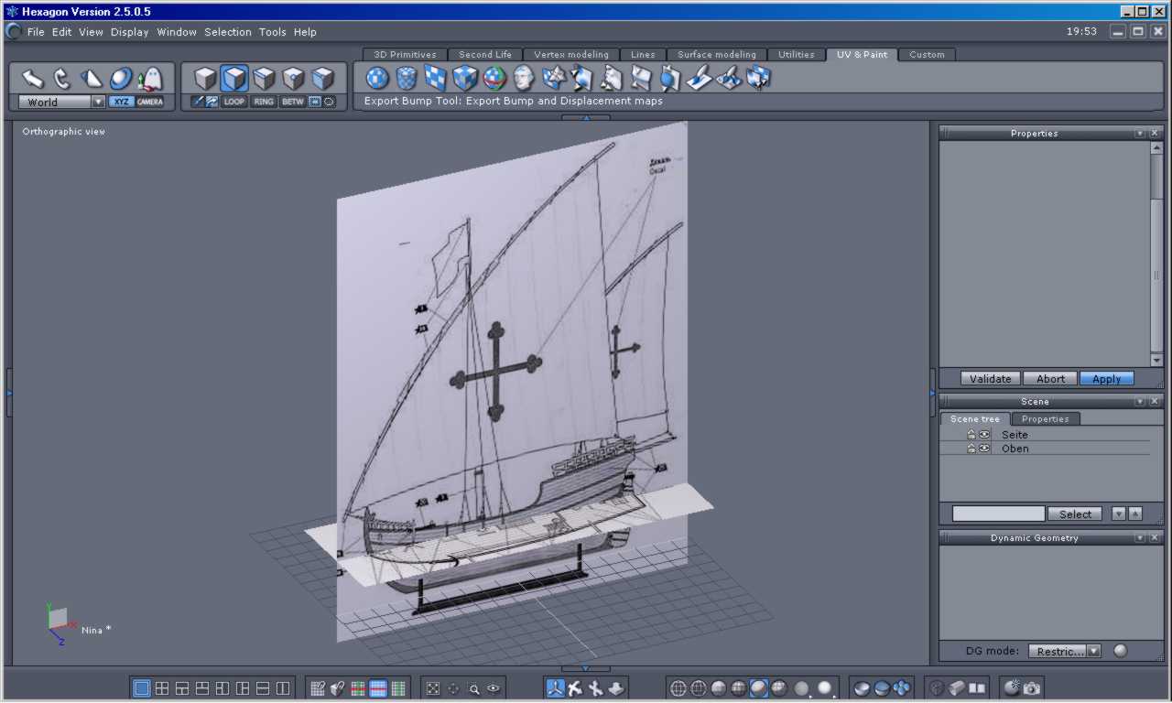Switch to the Vertex modeling tab
This screenshot has height=703, width=1172.
tap(570, 55)
